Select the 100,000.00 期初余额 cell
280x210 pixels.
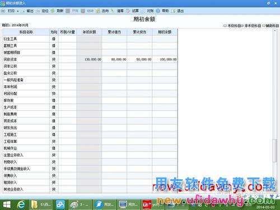tap(165, 59)
